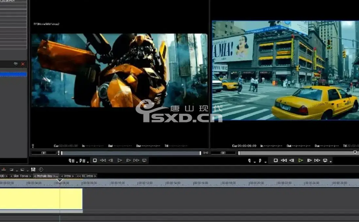Step forward one frame in left player
Viewport: 359px width, 222px height.
[128, 160]
